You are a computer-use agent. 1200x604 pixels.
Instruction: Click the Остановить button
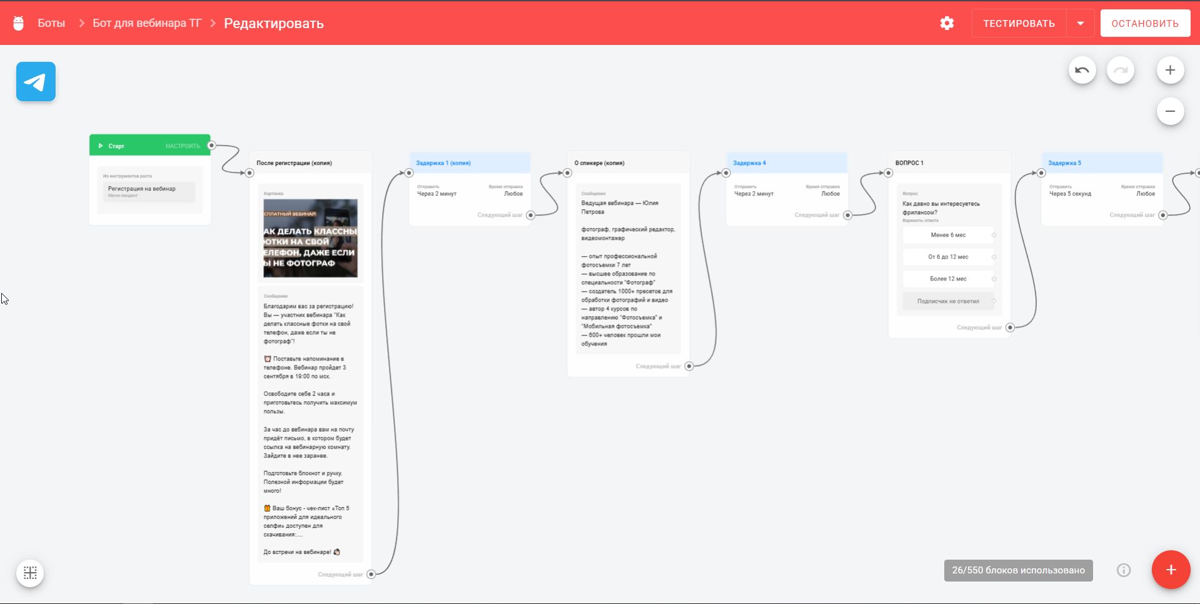(1145, 23)
